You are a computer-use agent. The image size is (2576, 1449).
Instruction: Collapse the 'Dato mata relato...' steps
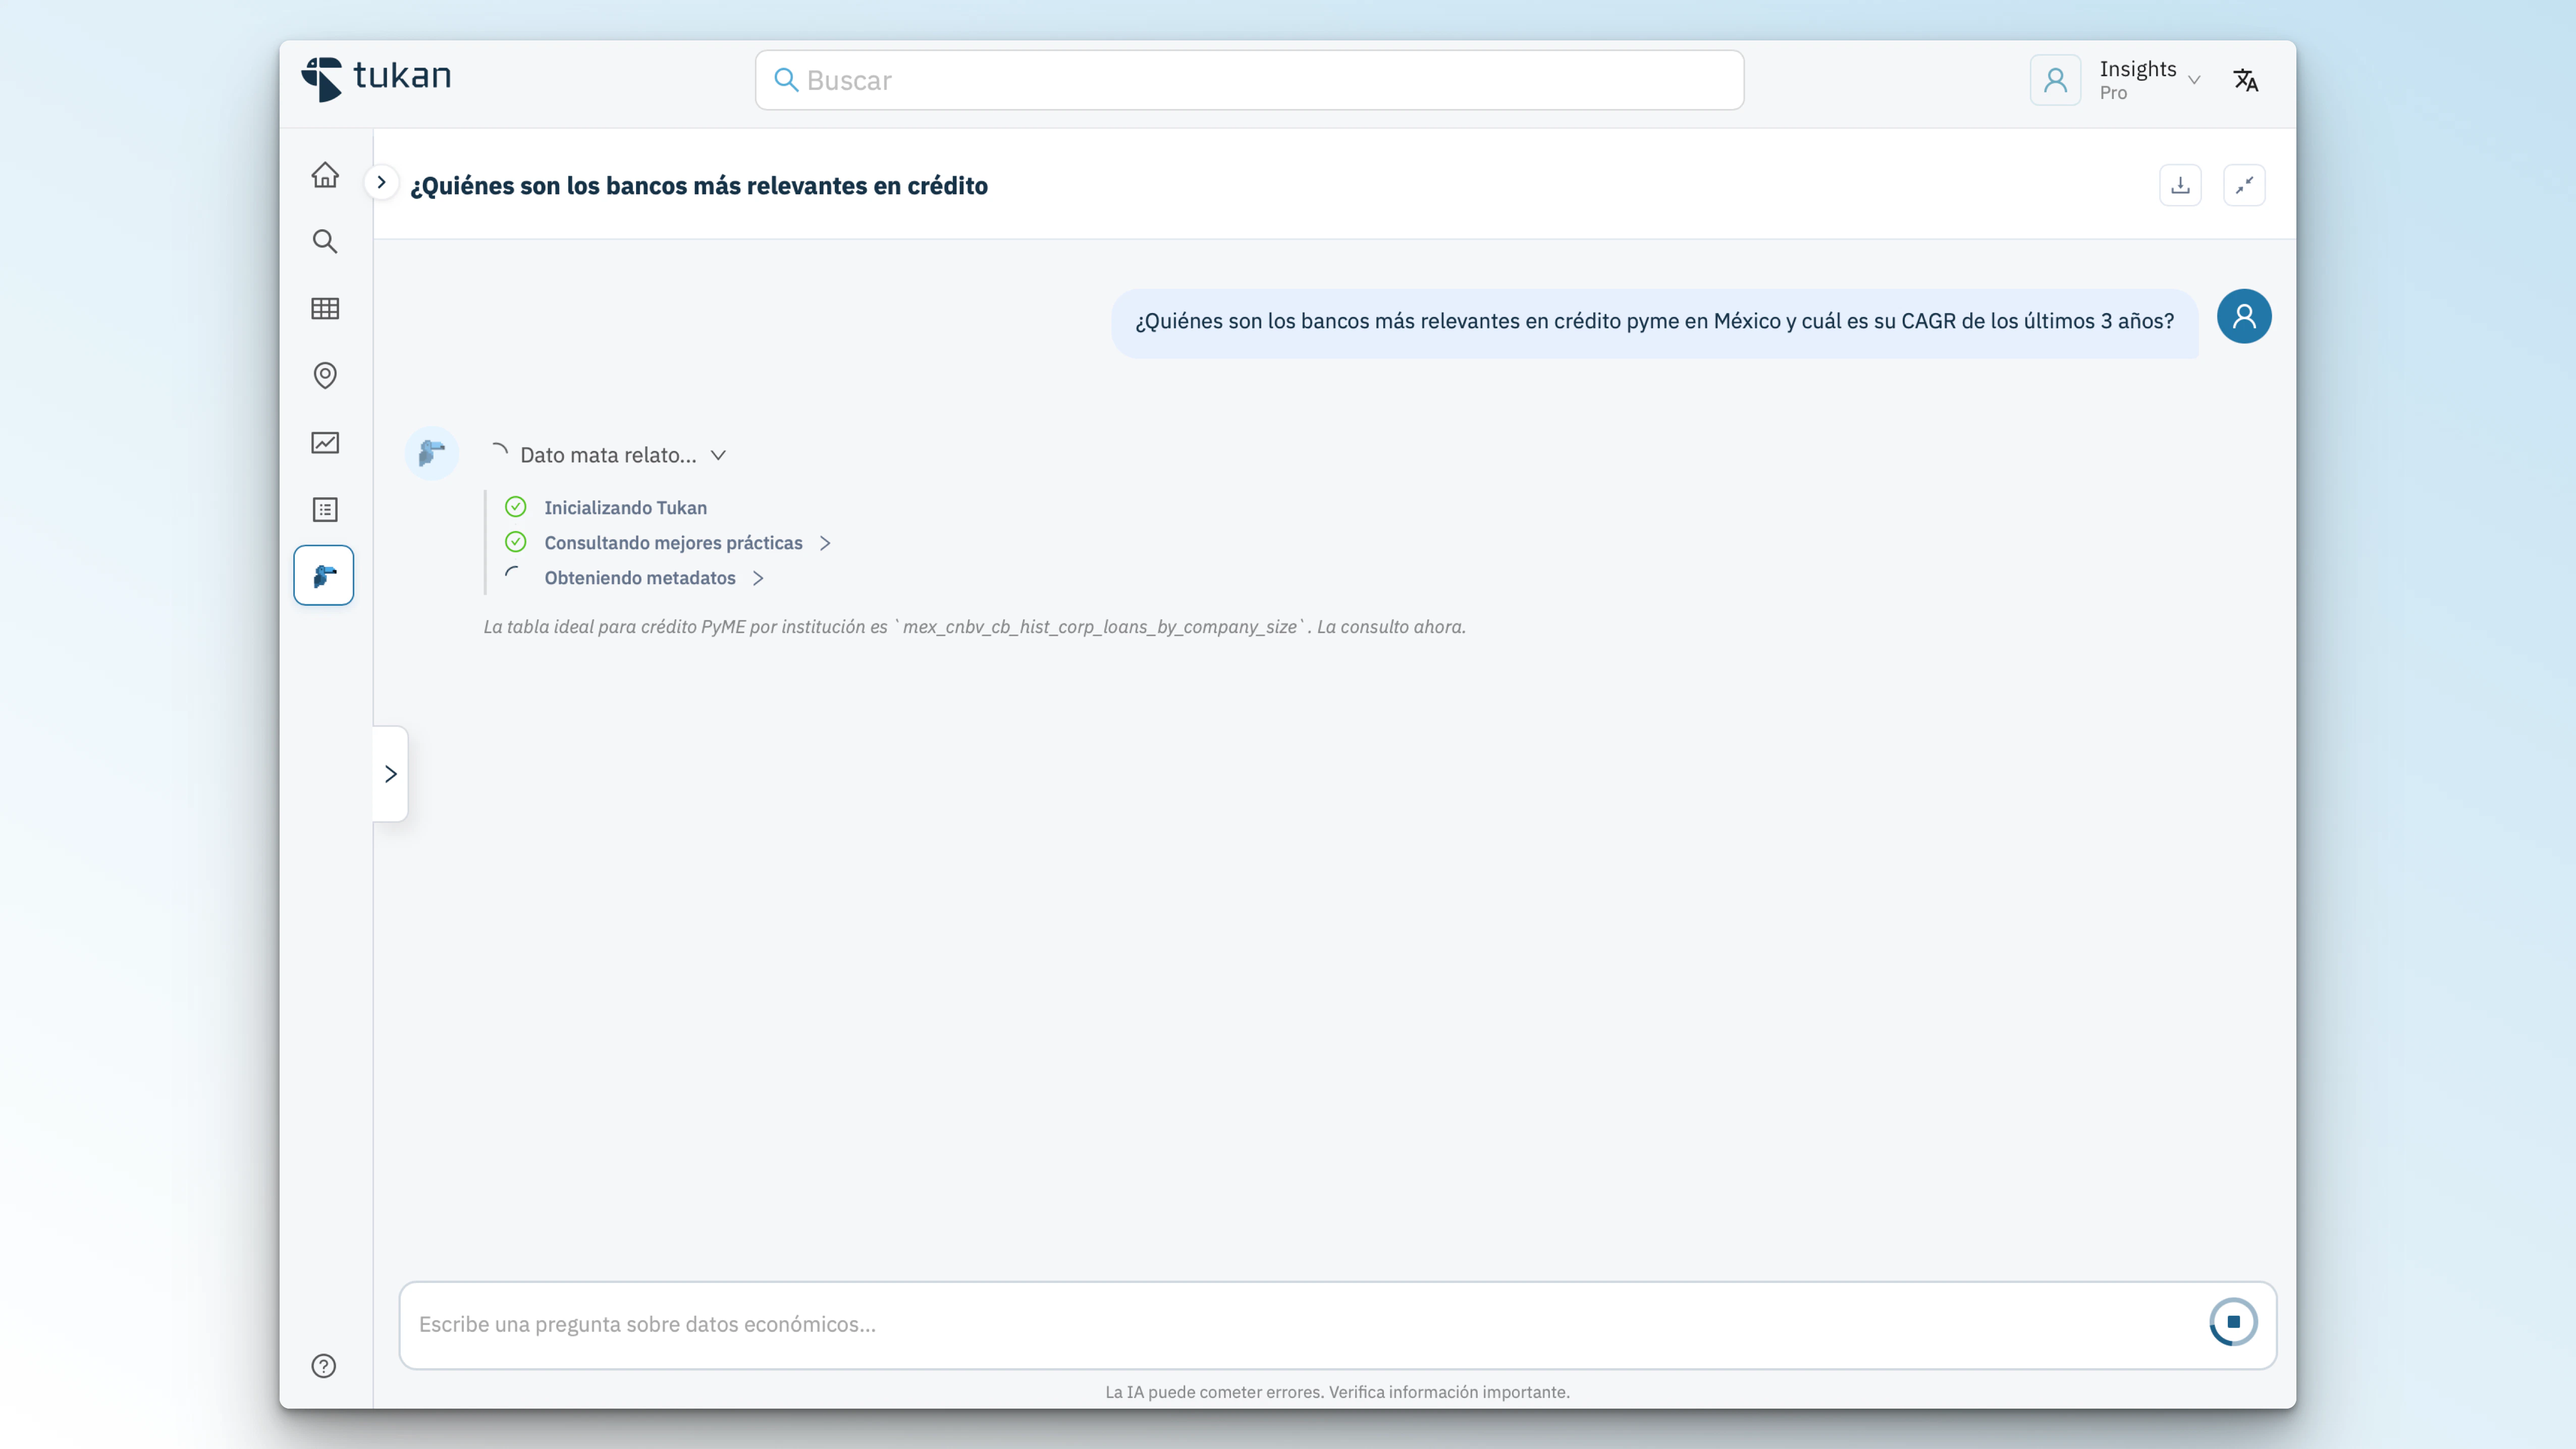coord(719,455)
